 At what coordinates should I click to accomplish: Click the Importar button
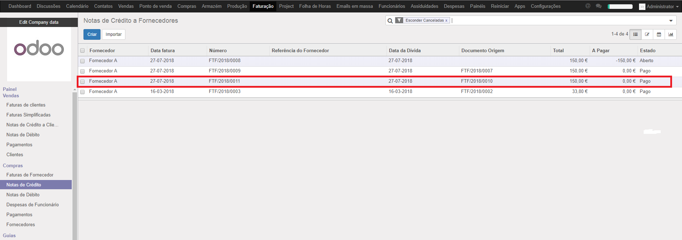point(113,34)
